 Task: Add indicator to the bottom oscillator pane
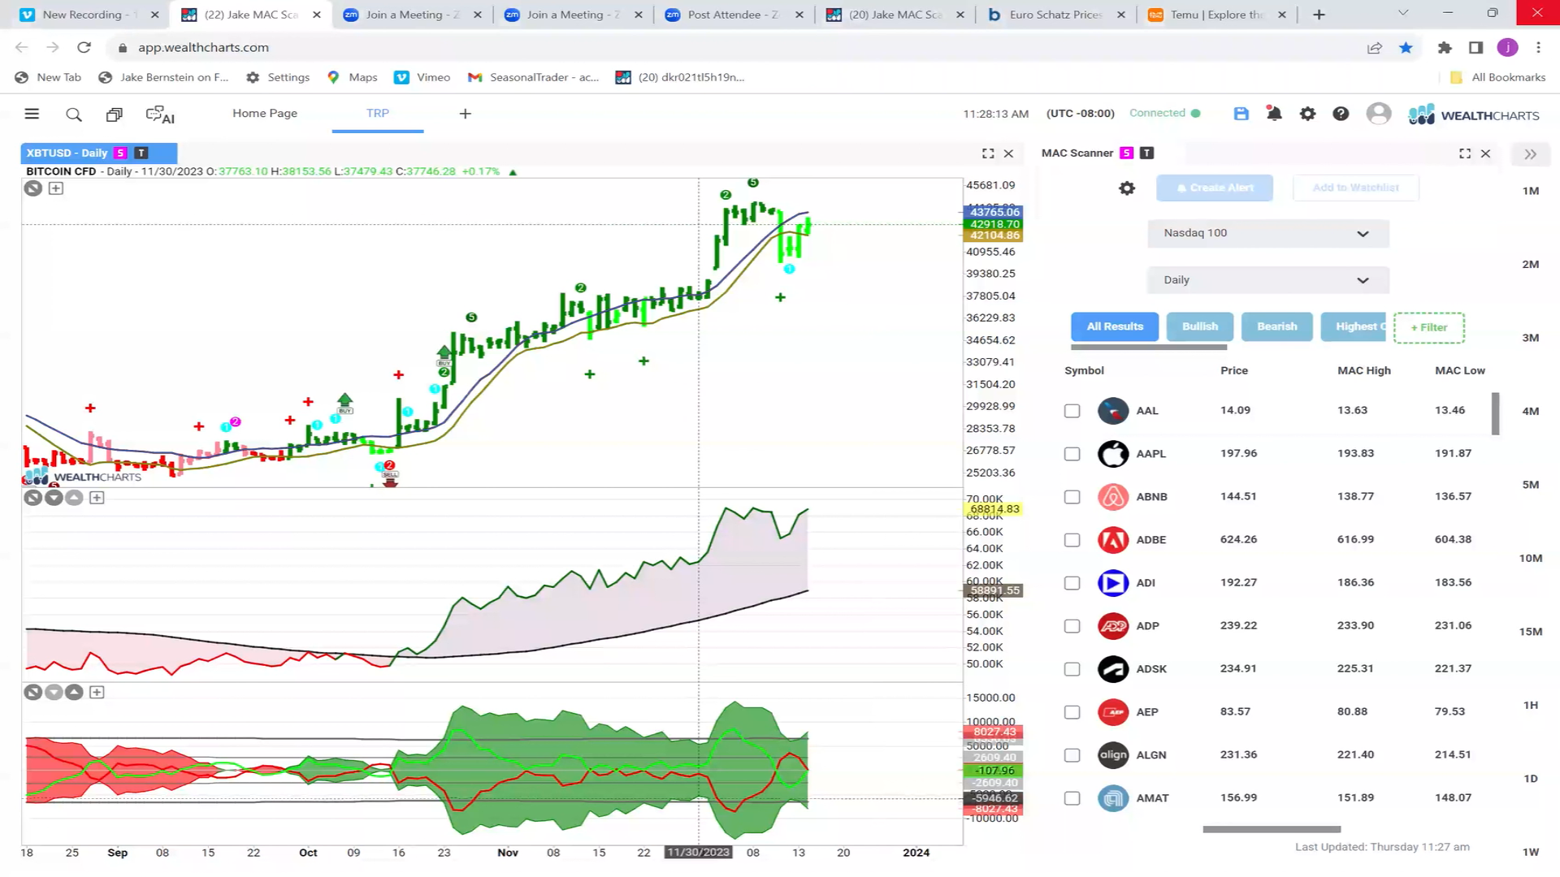coord(97,693)
